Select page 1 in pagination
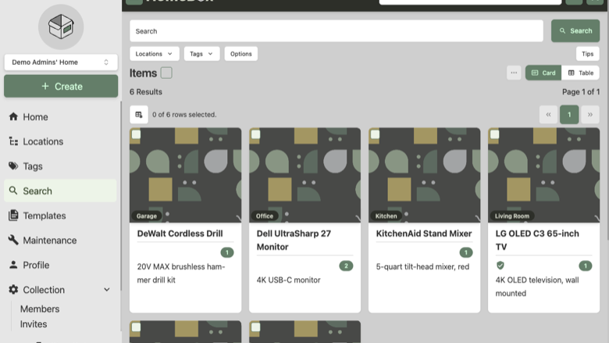 point(569,115)
